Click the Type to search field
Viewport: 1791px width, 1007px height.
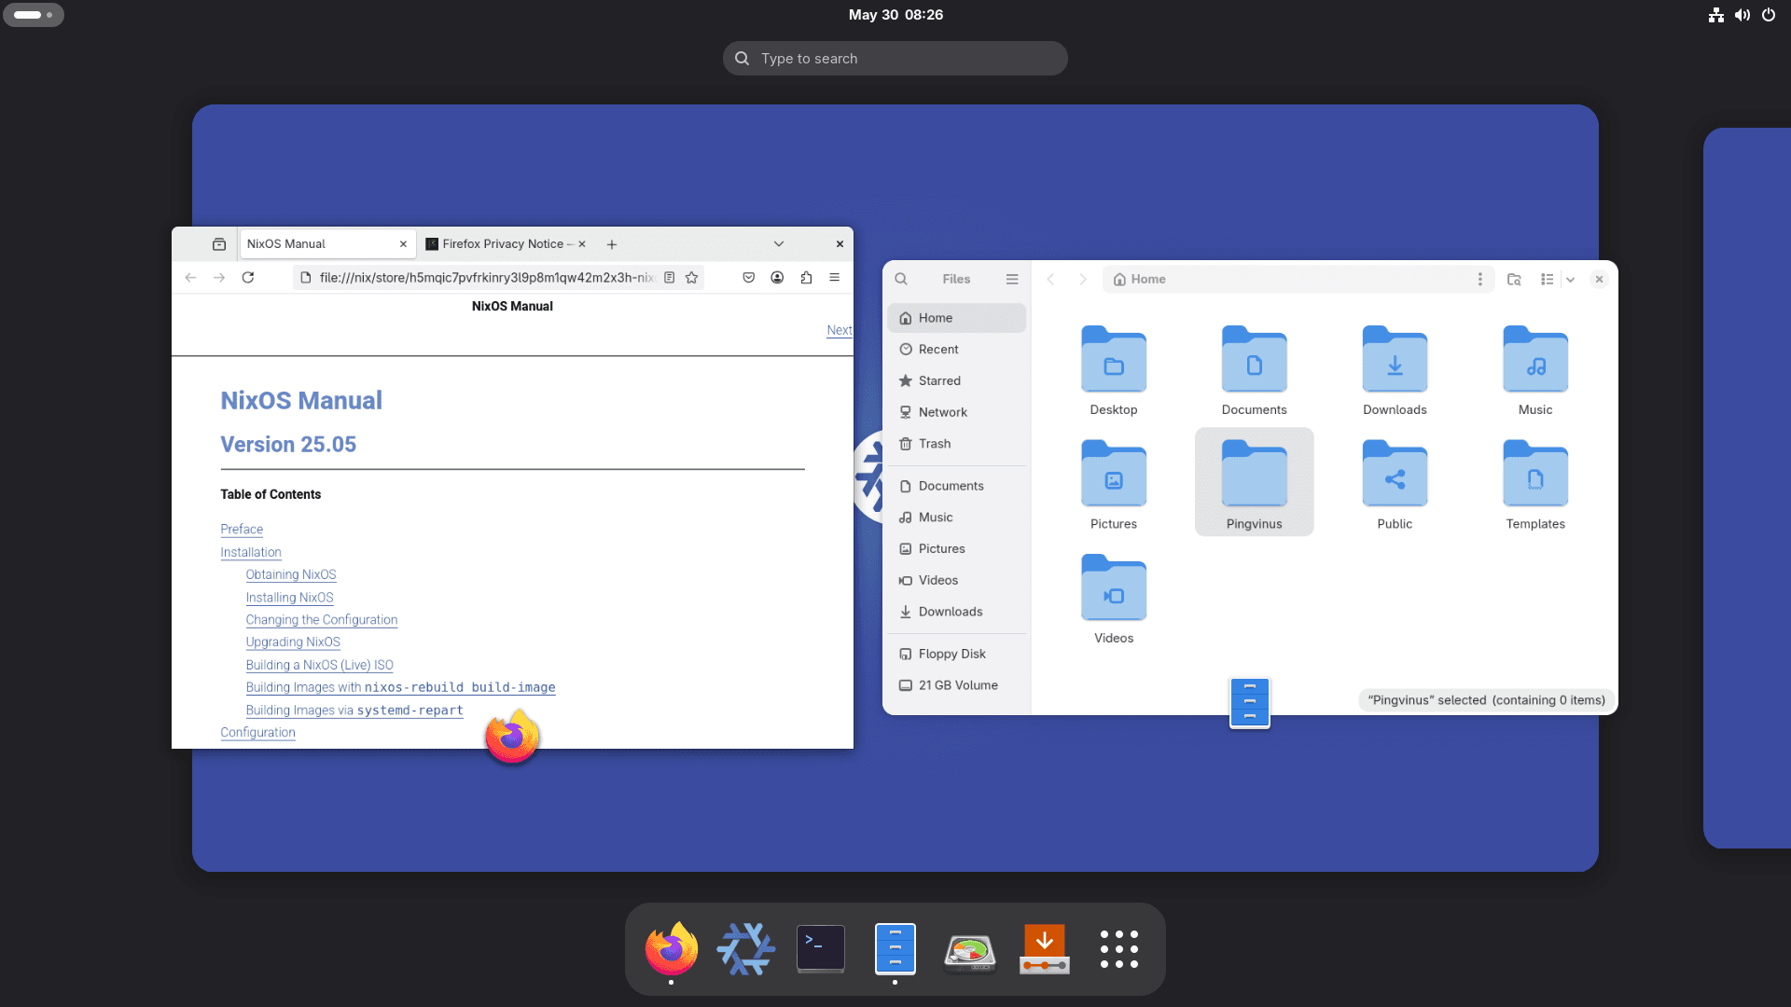click(x=895, y=58)
